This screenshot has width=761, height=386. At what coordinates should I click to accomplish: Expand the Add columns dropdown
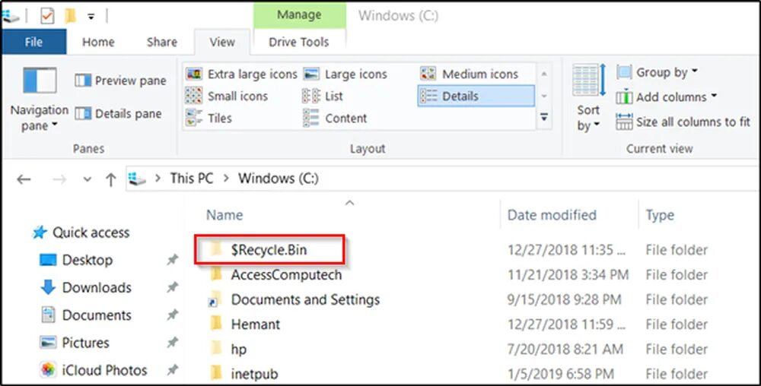(x=667, y=96)
